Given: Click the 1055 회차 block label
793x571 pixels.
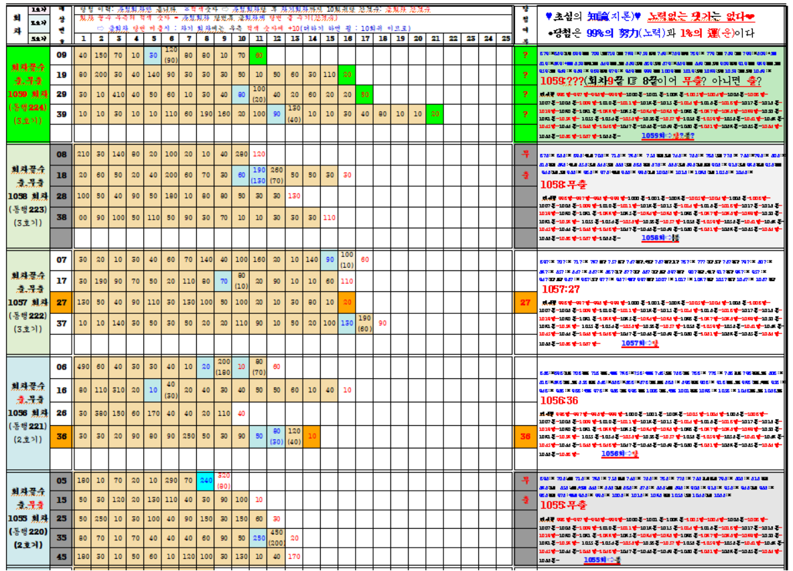Looking at the screenshot, I should [x=29, y=518].
